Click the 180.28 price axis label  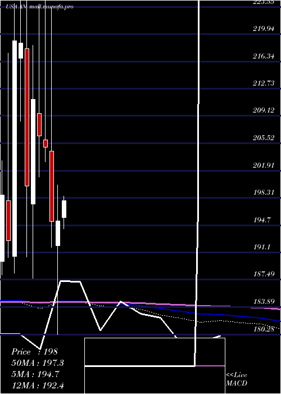tap(263, 329)
